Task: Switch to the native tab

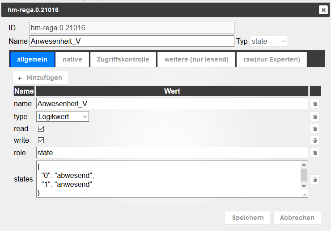Action: tap(72, 59)
